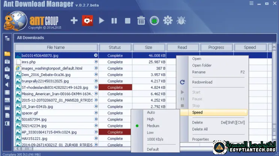The width and height of the screenshot is (279, 156).
Task: Open the hamburger menu in the title bar
Action: coord(251,3)
